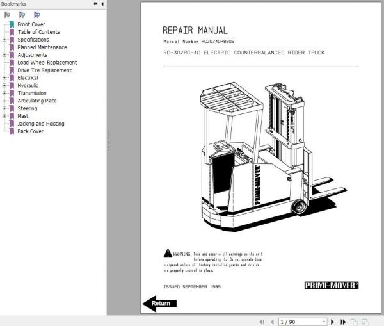The image size is (384, 326).
Task: Open the Planned Maintenance bookmark
Action: [42, 47]
